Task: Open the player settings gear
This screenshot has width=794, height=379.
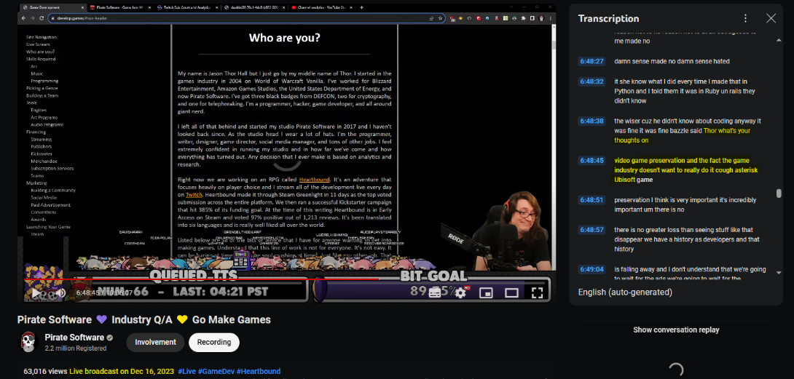Action: pos(460,292)
